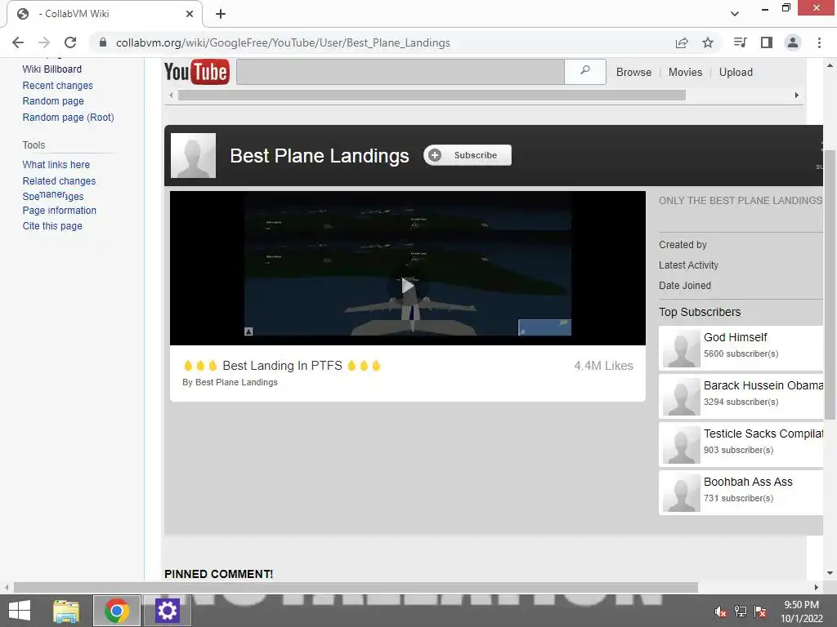
Task: Click God Himself avatar thumbnail
Action: pyautogui.click(x=681, y=348)
